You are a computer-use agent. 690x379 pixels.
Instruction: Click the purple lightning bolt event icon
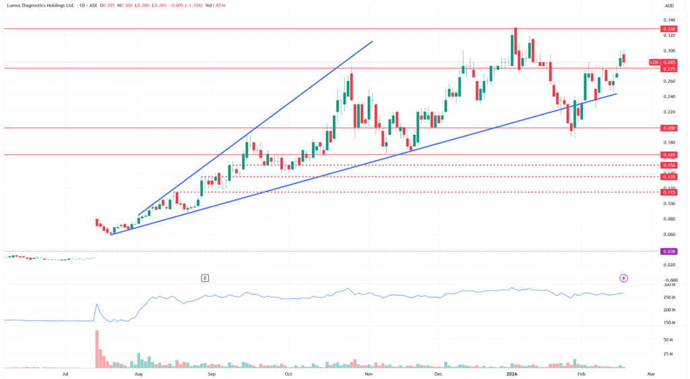click(x=623, y=279)
